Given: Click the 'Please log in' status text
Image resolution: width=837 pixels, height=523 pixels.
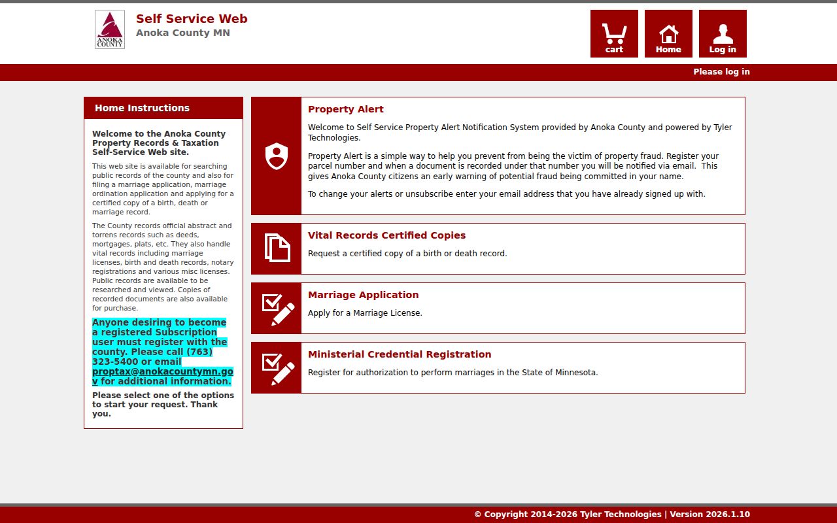Looking at the screenshot, I should [722, 72].
